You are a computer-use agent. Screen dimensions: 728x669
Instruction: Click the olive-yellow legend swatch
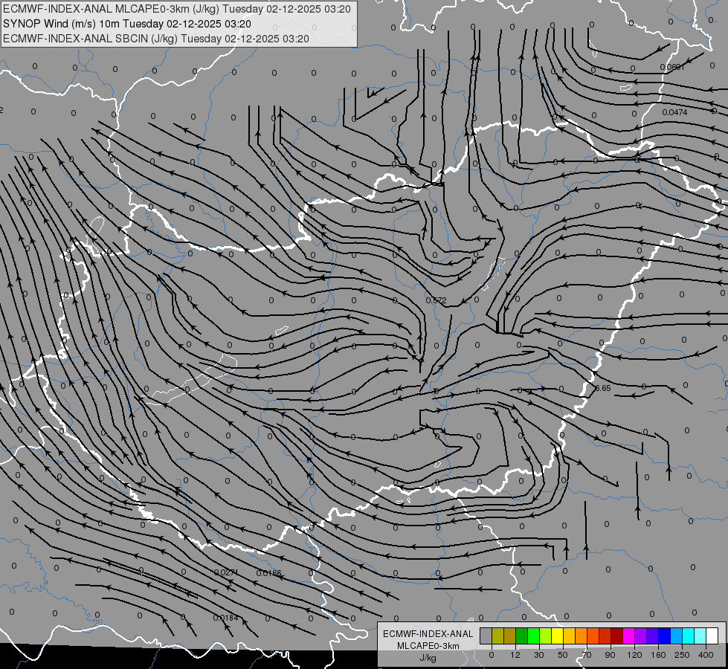coord(497,636)
